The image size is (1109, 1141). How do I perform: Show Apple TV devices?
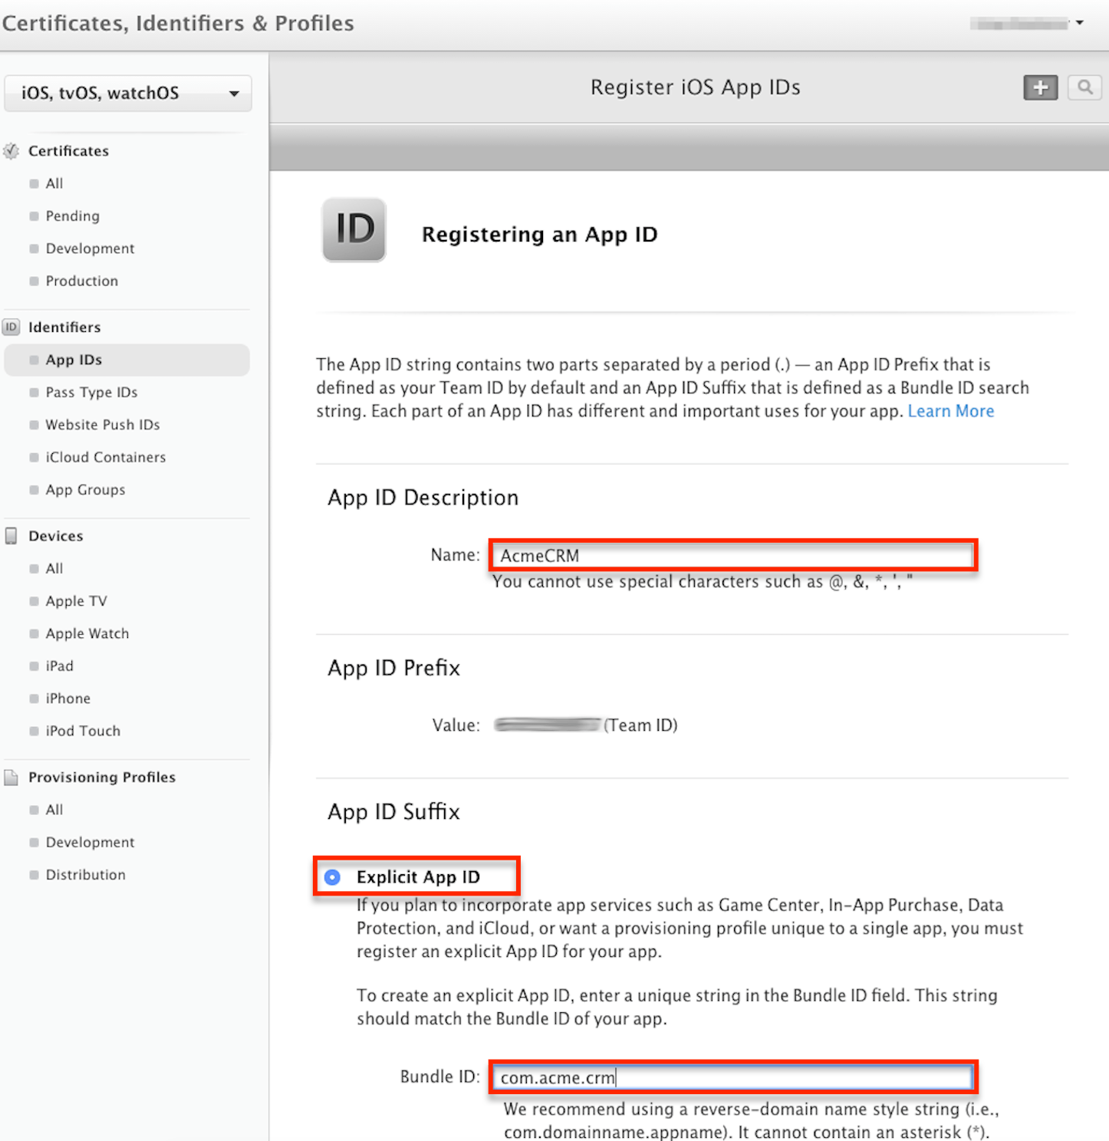point(76,601)
